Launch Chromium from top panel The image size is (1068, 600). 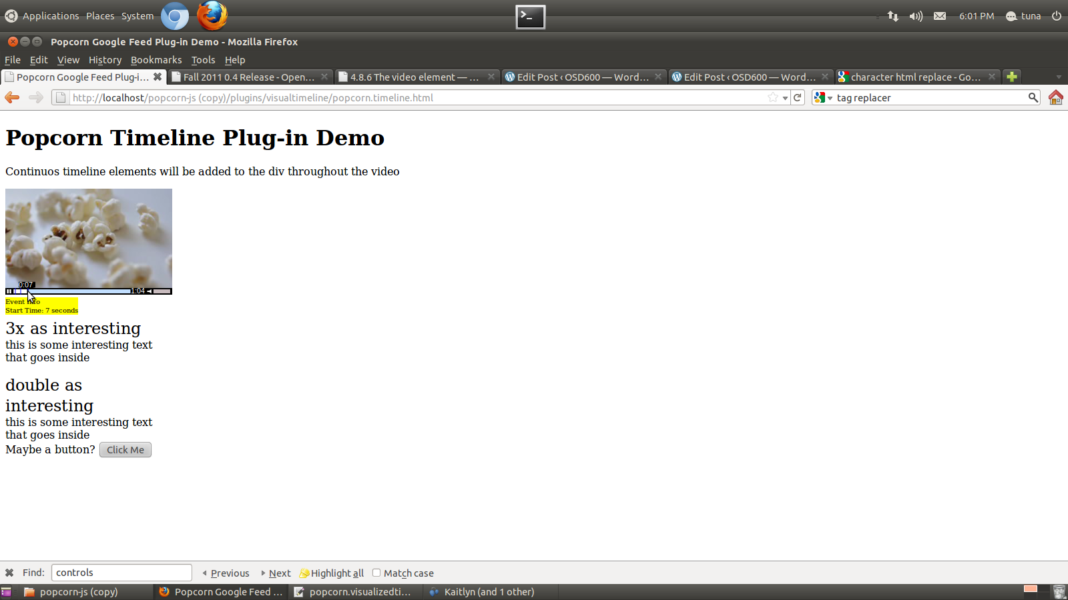click(175, 16)
